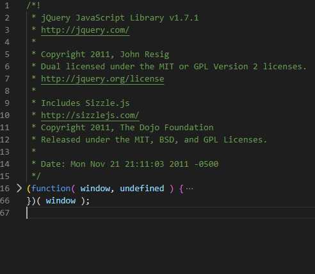Place cursor on empty line 67
Screen dimensions: 315x274
pyautogui.click(x=171, y=213)
